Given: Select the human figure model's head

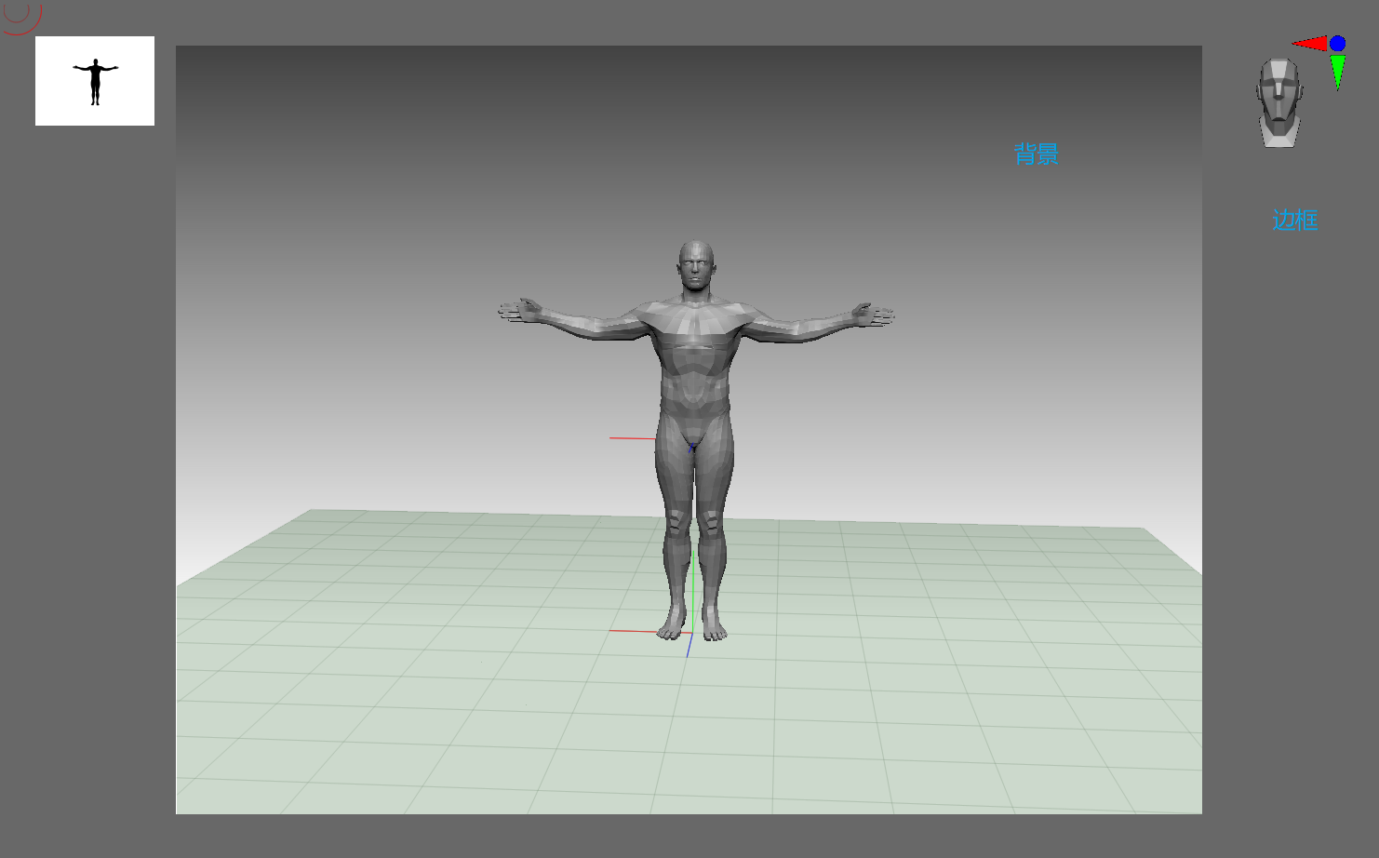Looking at the screenshot, I should (696, 267).
